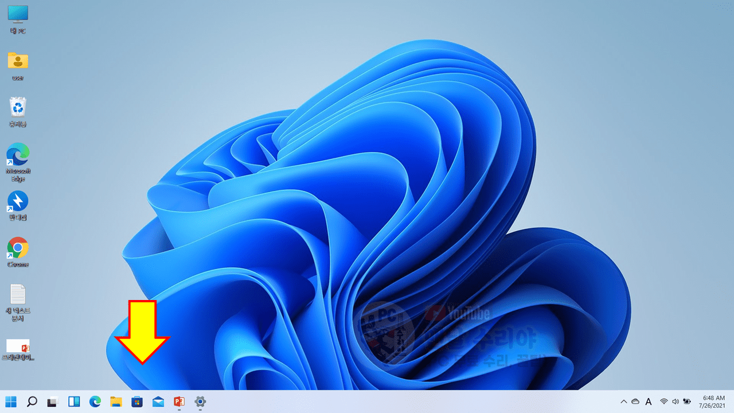Toggle the input language indicator A
The height and width of the screenshot is (413, 734).
(649, 402)
